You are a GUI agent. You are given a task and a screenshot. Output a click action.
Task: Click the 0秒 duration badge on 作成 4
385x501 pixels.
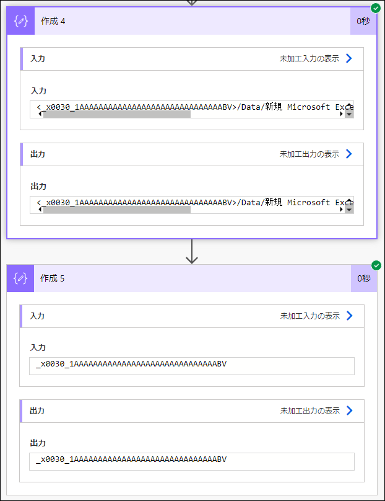coord(363,21)
